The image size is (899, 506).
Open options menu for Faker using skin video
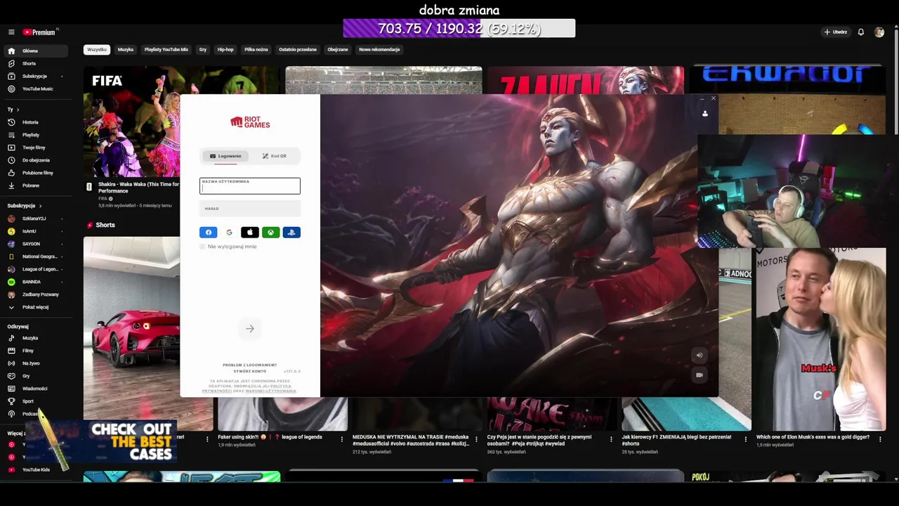coord(342,439)
